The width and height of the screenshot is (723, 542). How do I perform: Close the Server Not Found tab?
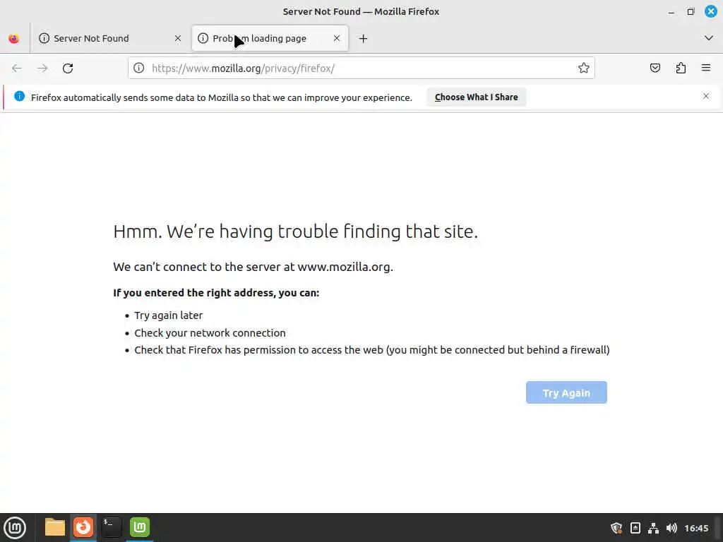[178, 38]
